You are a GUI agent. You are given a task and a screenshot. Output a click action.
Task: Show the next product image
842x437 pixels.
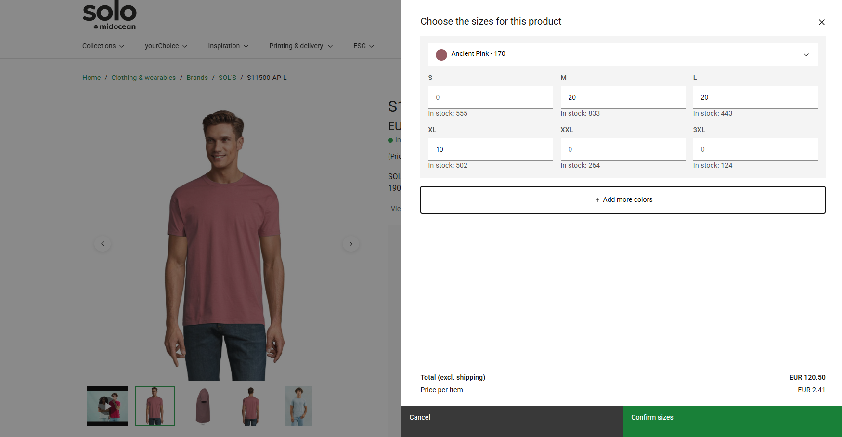pyautogui.click(x=351, y=244)
